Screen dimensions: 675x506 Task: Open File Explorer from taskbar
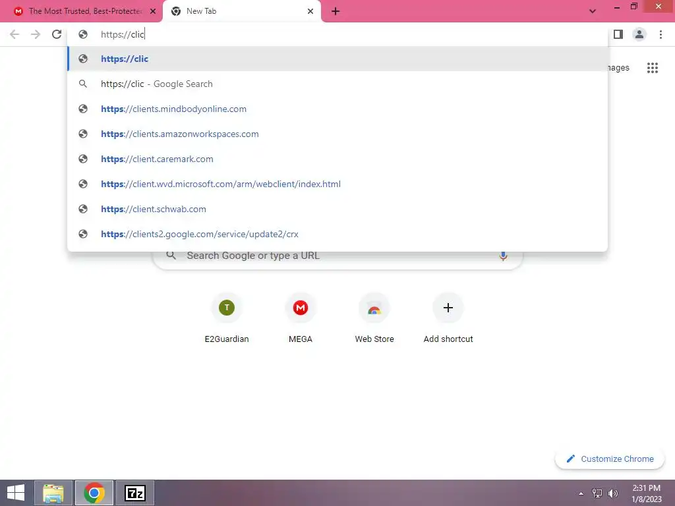click(53, 493)
